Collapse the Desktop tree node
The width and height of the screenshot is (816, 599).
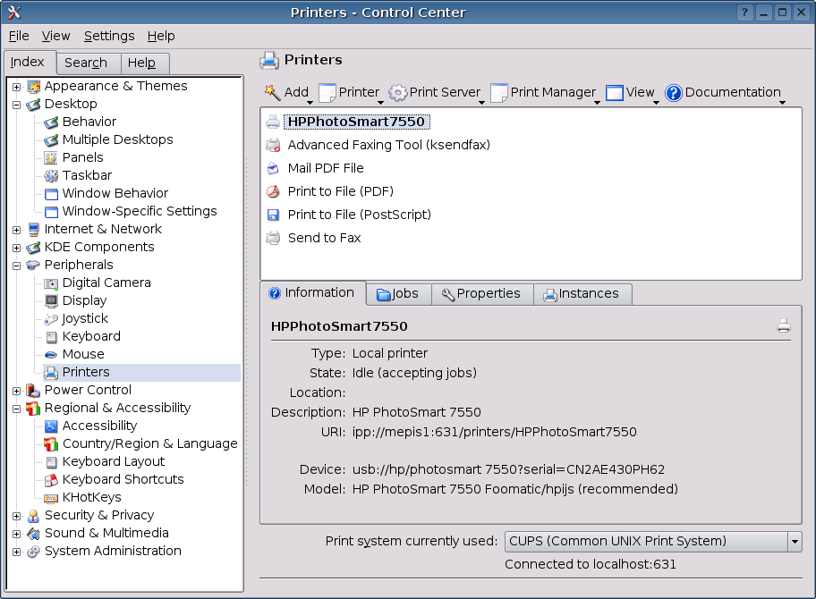(17, 105)
